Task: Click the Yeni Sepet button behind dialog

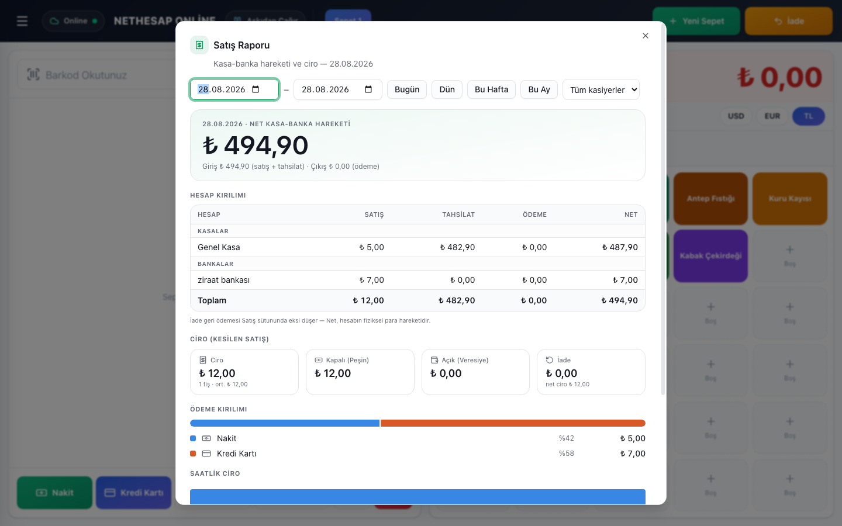Action: [x=696, y=21]
